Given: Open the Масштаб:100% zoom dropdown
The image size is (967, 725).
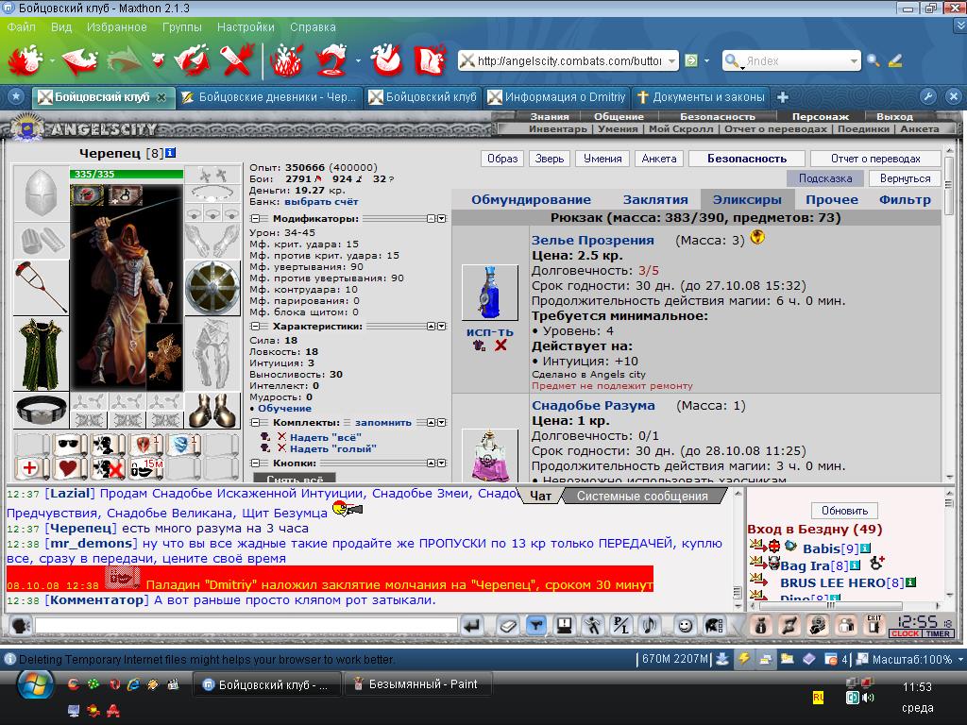Looking at the screenshot, I should click(x=960, y=659).
